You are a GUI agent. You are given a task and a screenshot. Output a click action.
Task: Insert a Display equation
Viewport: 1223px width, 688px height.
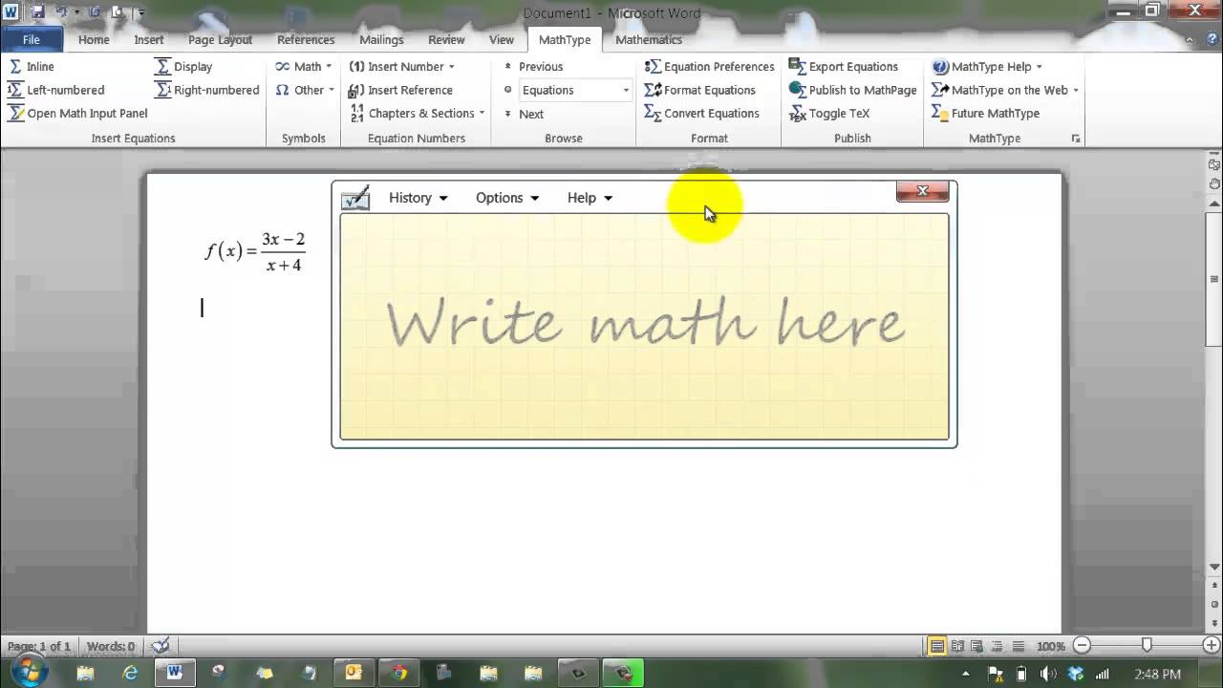pyautogui.click(x=183, y=67)
